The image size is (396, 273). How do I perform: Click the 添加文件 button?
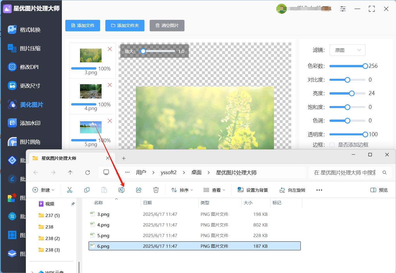83,26
